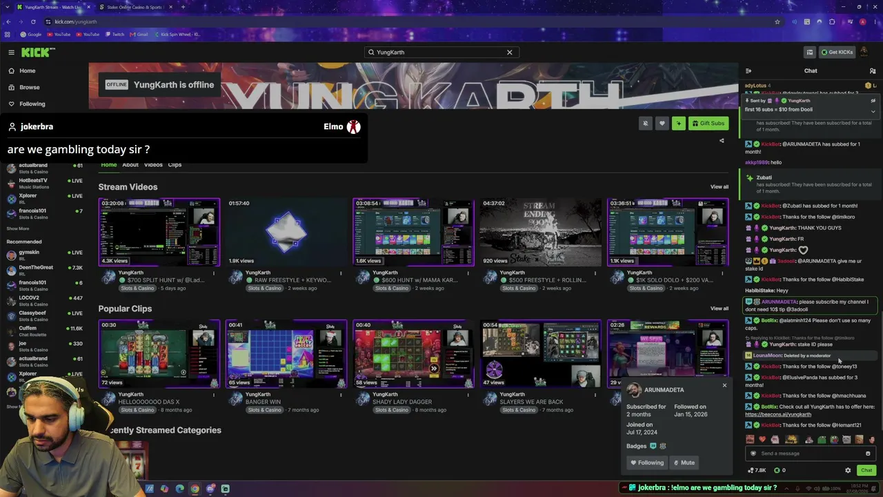Screen dimensions: 883x497
Task: Click the red heart quick emote
Action: (x=762, y=439)
